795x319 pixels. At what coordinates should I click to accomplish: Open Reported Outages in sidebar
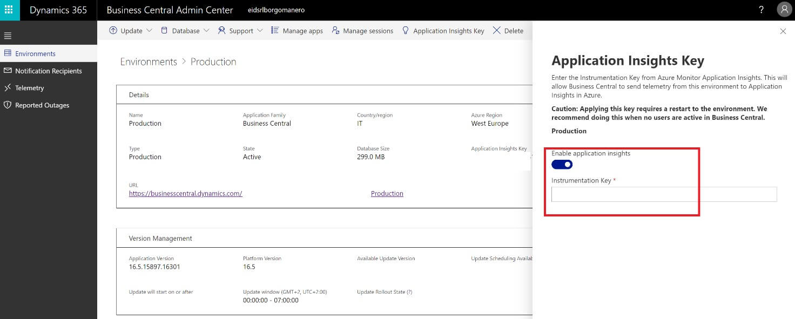[49, 105]
